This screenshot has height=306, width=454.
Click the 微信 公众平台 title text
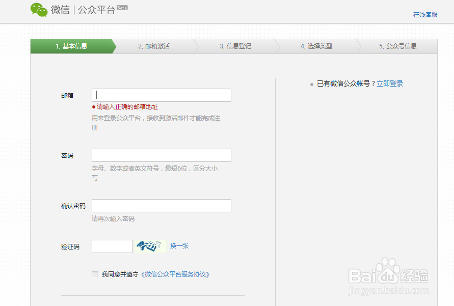tap(83, 10)
